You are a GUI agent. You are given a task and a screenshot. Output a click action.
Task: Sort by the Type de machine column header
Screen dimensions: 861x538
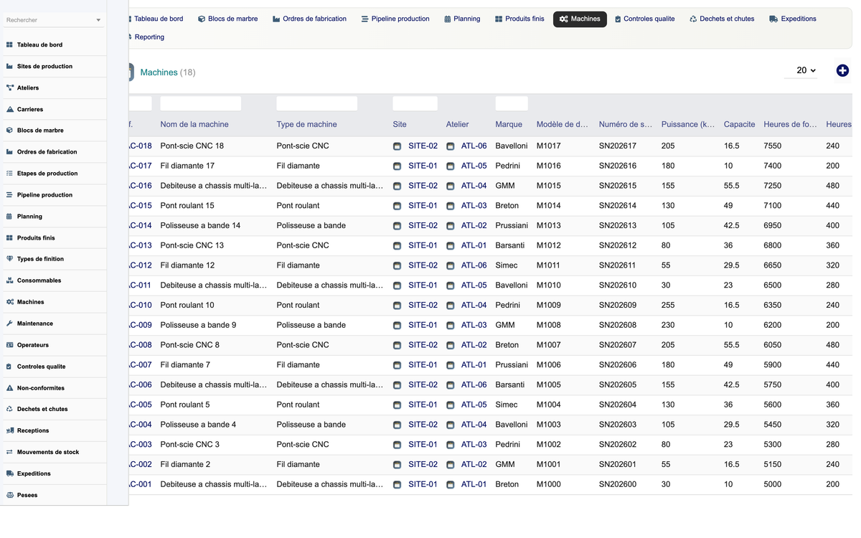pos(306,125)
